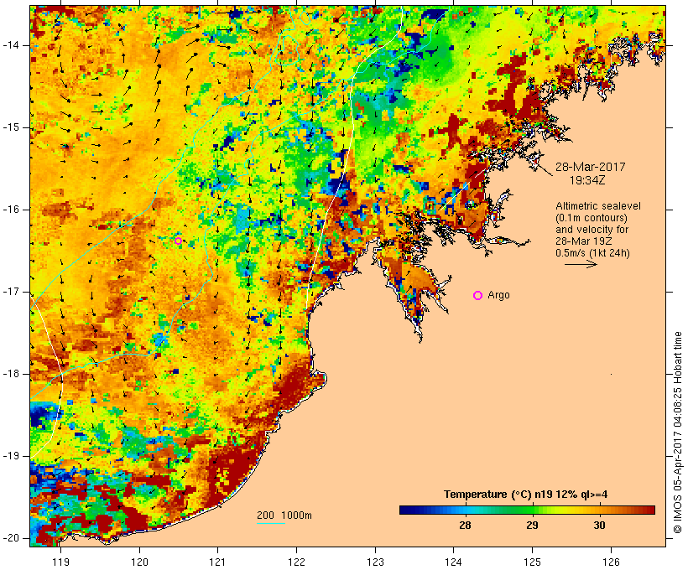
Task: Click the "Temperature (°C) n19 12% ql>=4" title
Action: pyautogui.click(x=526, y=495)
